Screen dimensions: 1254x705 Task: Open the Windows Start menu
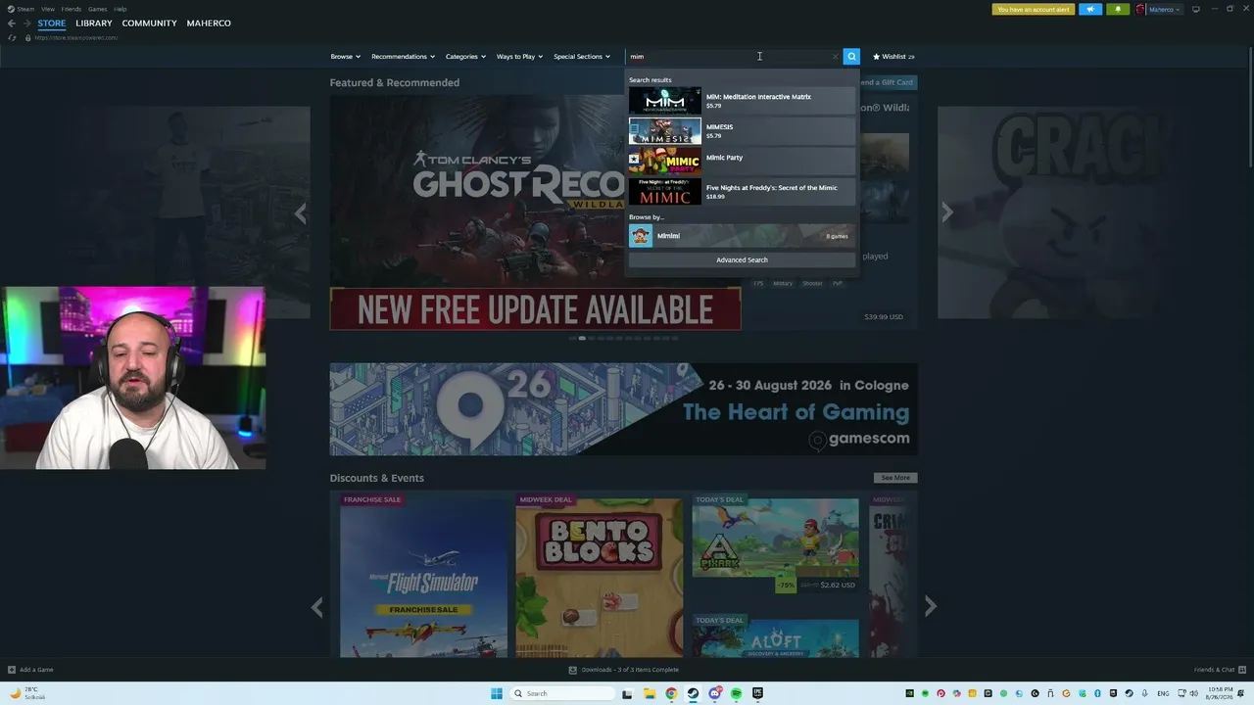click(497, 694)
